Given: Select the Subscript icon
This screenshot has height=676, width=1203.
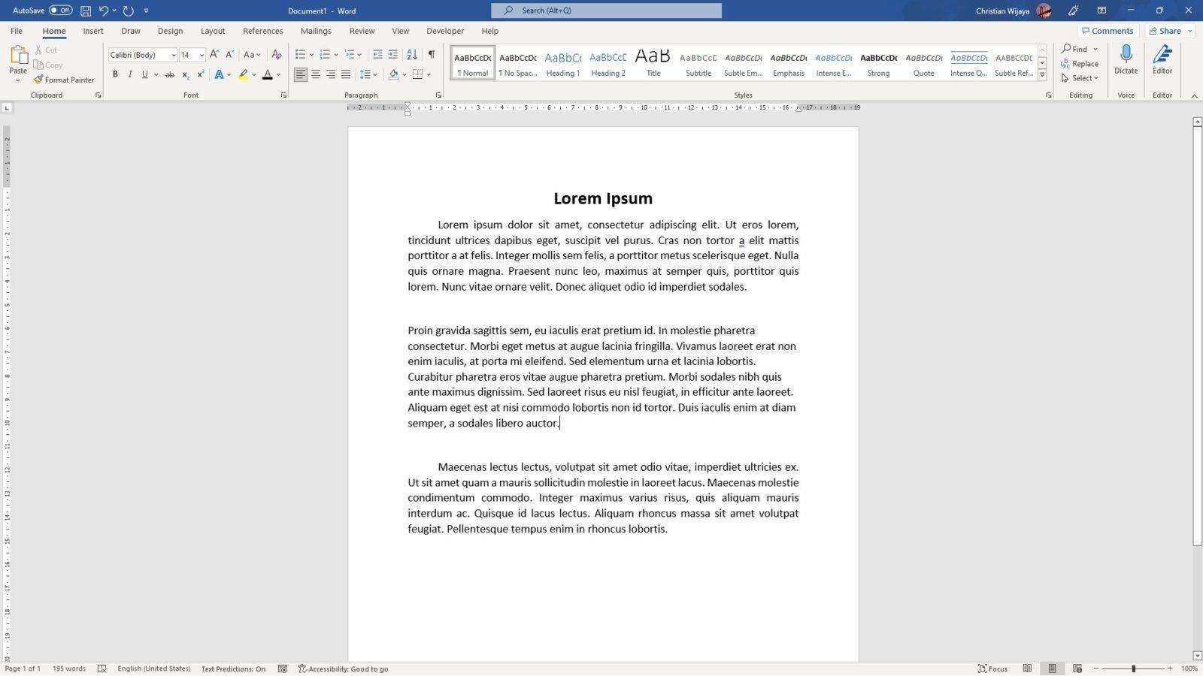Looking at the screenshot, I should (185, 74).
